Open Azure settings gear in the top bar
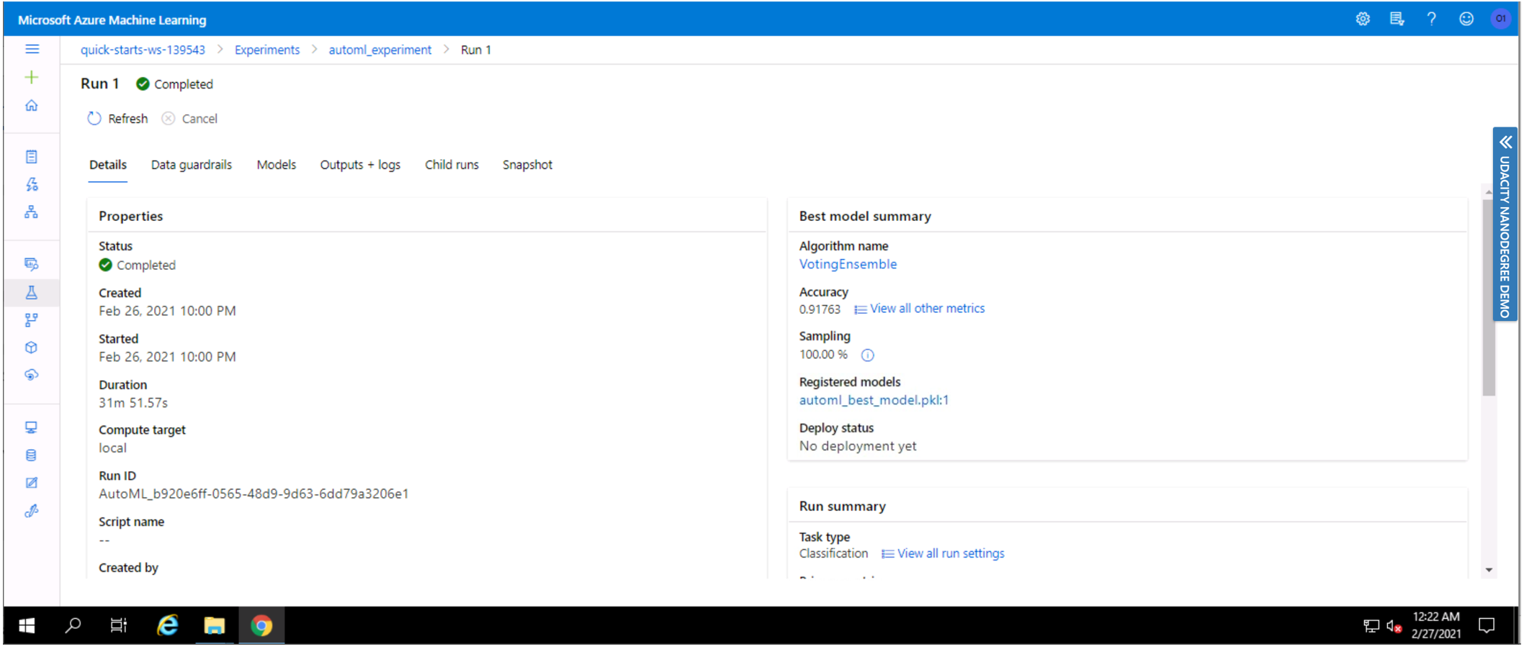This screenshot has height=649, width=1524. (1363, 19)
